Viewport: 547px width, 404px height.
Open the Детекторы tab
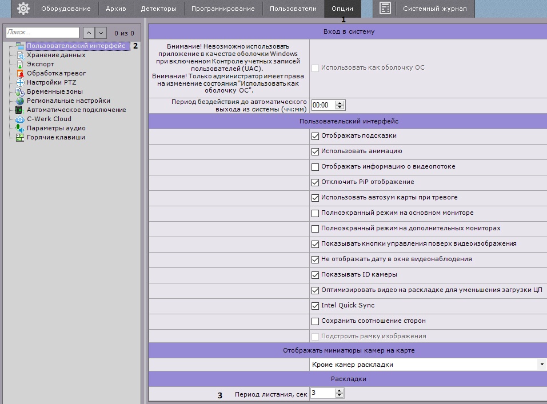(x=158, y=9)
